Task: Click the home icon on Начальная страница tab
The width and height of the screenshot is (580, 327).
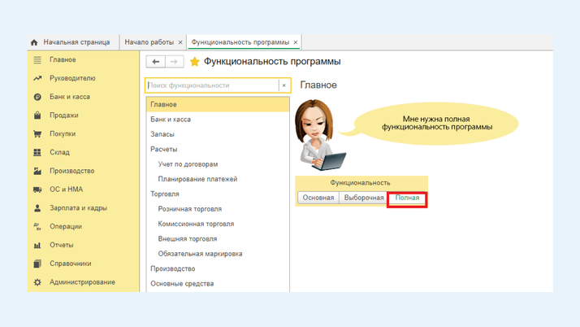Action: [34, 42]
